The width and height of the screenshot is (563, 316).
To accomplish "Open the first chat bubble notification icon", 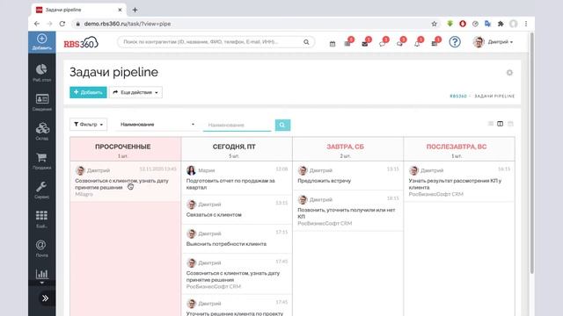I will (x=382, y=43).
